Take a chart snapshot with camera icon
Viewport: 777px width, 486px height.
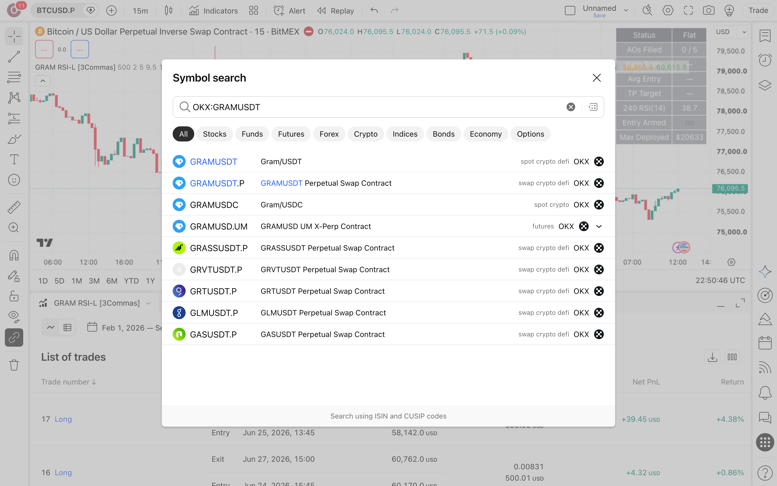(x=708, y=11)
